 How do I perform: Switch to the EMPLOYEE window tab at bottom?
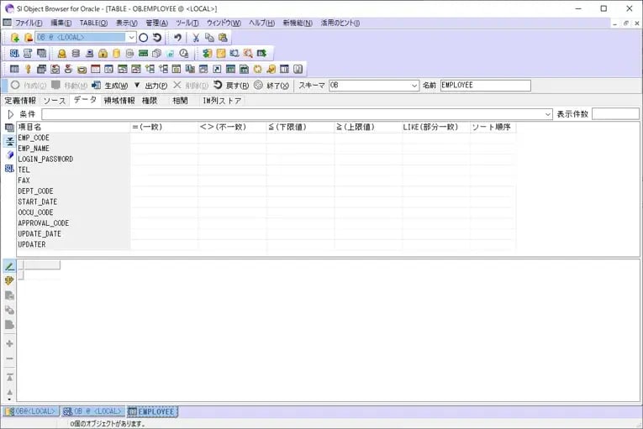[x=152, y=411]
